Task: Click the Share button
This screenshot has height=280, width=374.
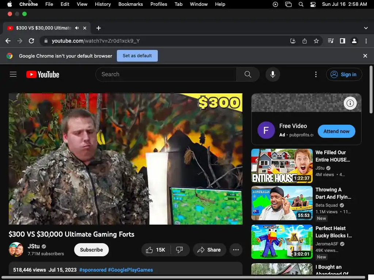Action: 209,250
